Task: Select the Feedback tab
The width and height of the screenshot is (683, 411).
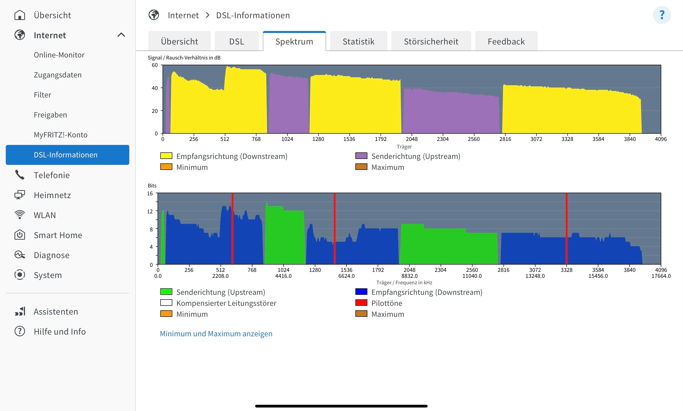Action: click(506, 41)
